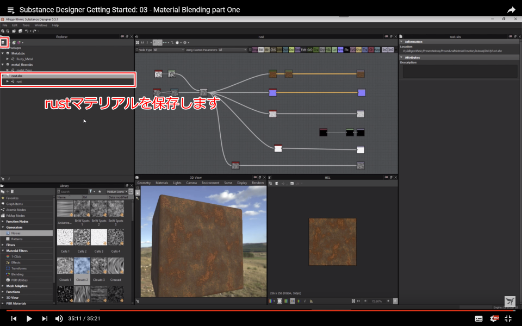Screen dimensions: 522x326
Task: Click the SVG node filter chip
Action: coord(352,50)
